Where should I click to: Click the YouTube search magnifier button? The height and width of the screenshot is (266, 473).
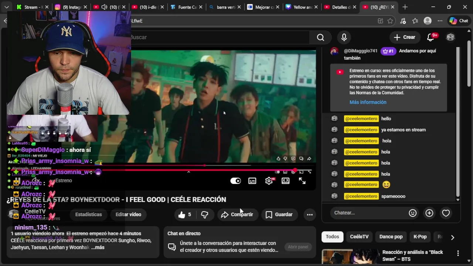click(320, 37)
